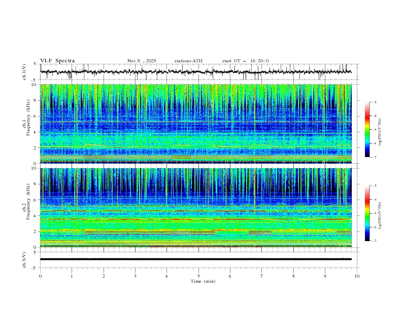Click the 'VLF Spectra' title text
Screen dimensions: 402x310
57,61
